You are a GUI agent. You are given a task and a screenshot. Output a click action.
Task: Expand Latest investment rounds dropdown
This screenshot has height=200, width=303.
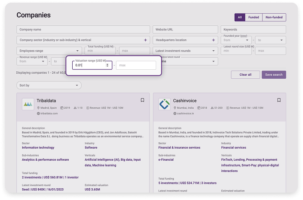(185, 51)
